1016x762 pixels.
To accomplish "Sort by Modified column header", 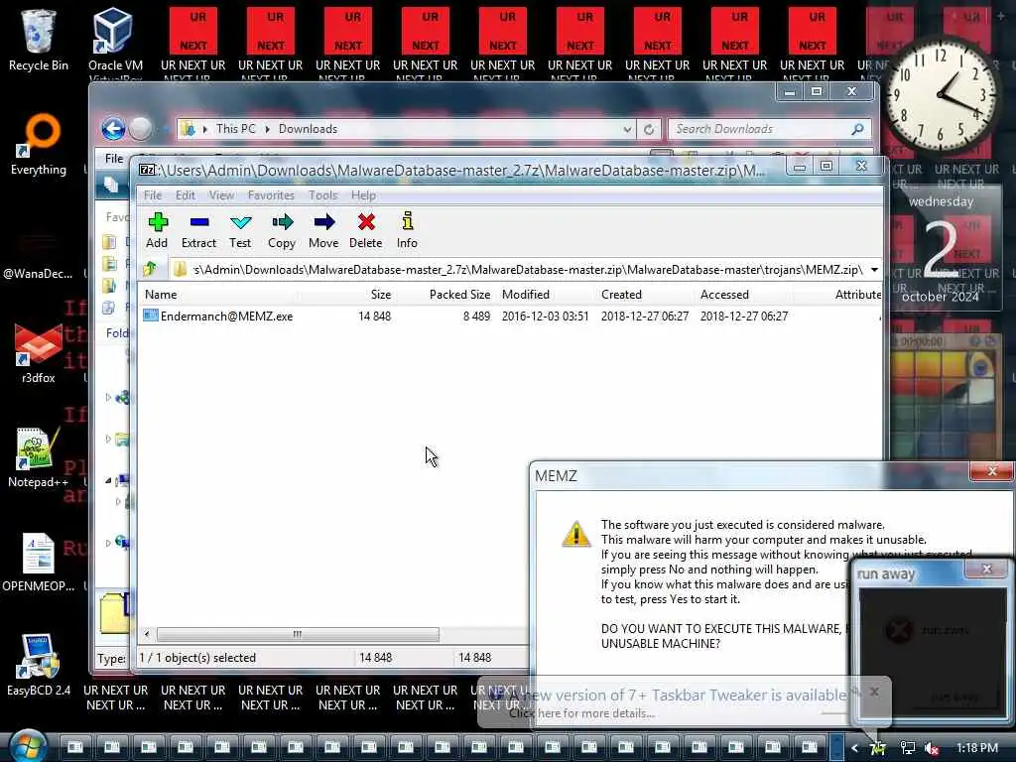I will coord(526,294).
